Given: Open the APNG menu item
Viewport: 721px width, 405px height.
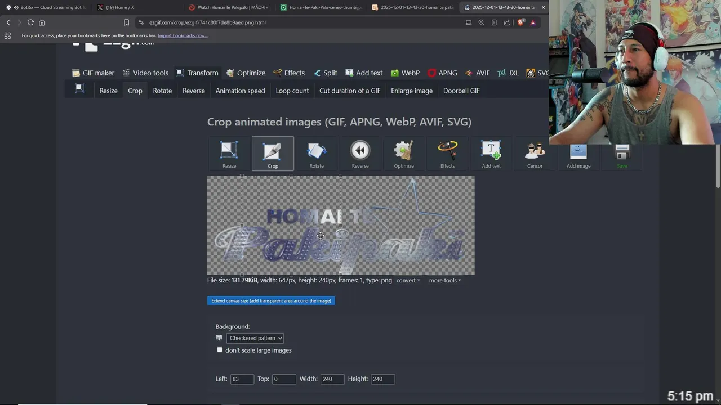Looking at the screenshot, I should (442, 73).
